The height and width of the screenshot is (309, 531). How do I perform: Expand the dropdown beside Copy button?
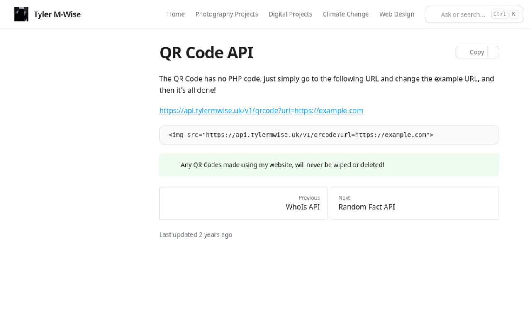tap(493, 52)
